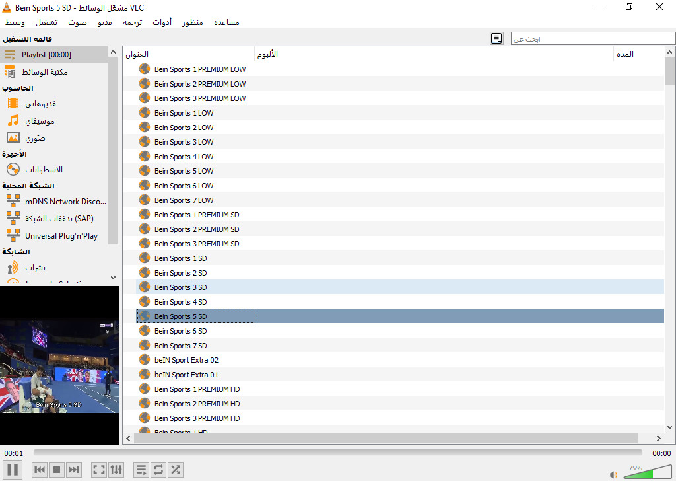Select Universal Plug'n'Play item

tap(53, 235)
